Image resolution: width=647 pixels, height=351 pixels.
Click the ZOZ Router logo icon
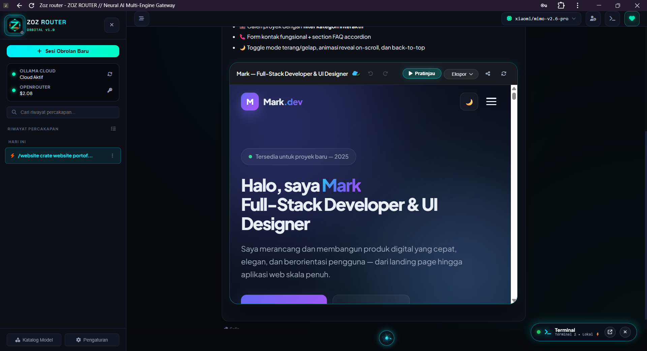tap(15, 25)
